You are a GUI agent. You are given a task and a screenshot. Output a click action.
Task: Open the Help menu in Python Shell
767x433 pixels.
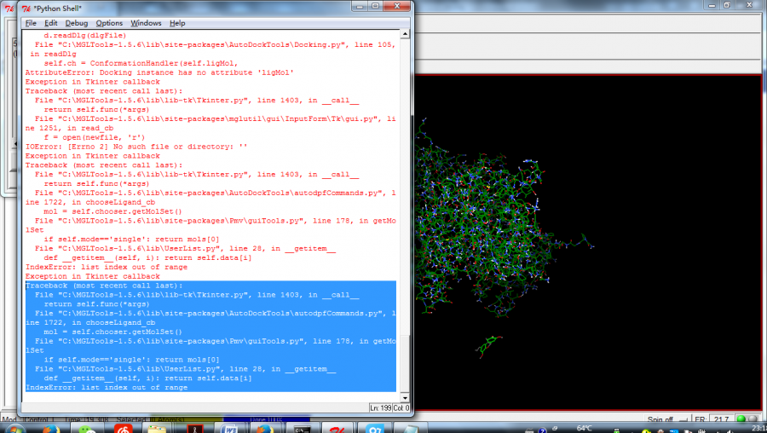tap(177, 23)
